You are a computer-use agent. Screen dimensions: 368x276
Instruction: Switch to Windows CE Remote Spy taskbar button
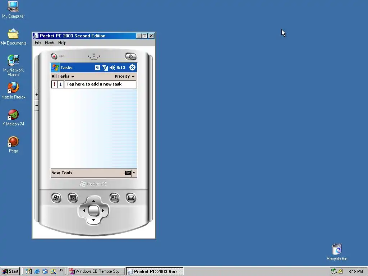click(x=96, y=271)
